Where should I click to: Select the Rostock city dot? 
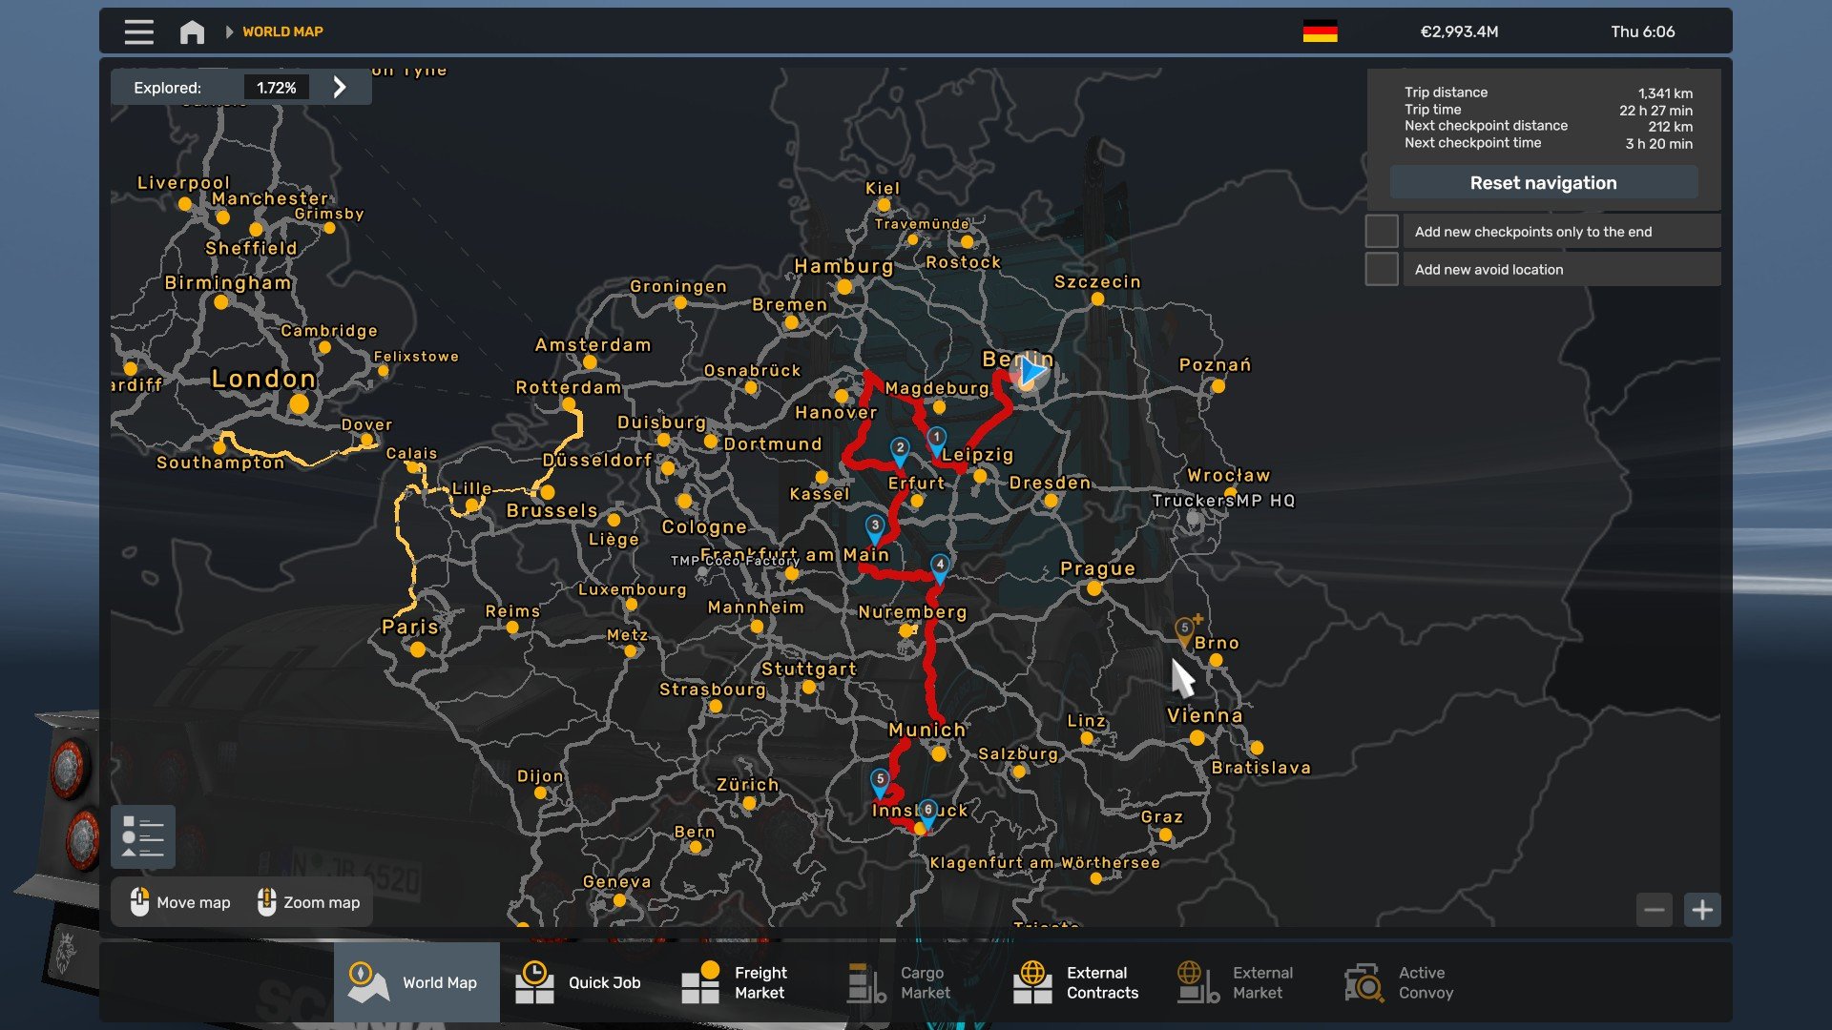pyautogui.click(x=968, y=242)
